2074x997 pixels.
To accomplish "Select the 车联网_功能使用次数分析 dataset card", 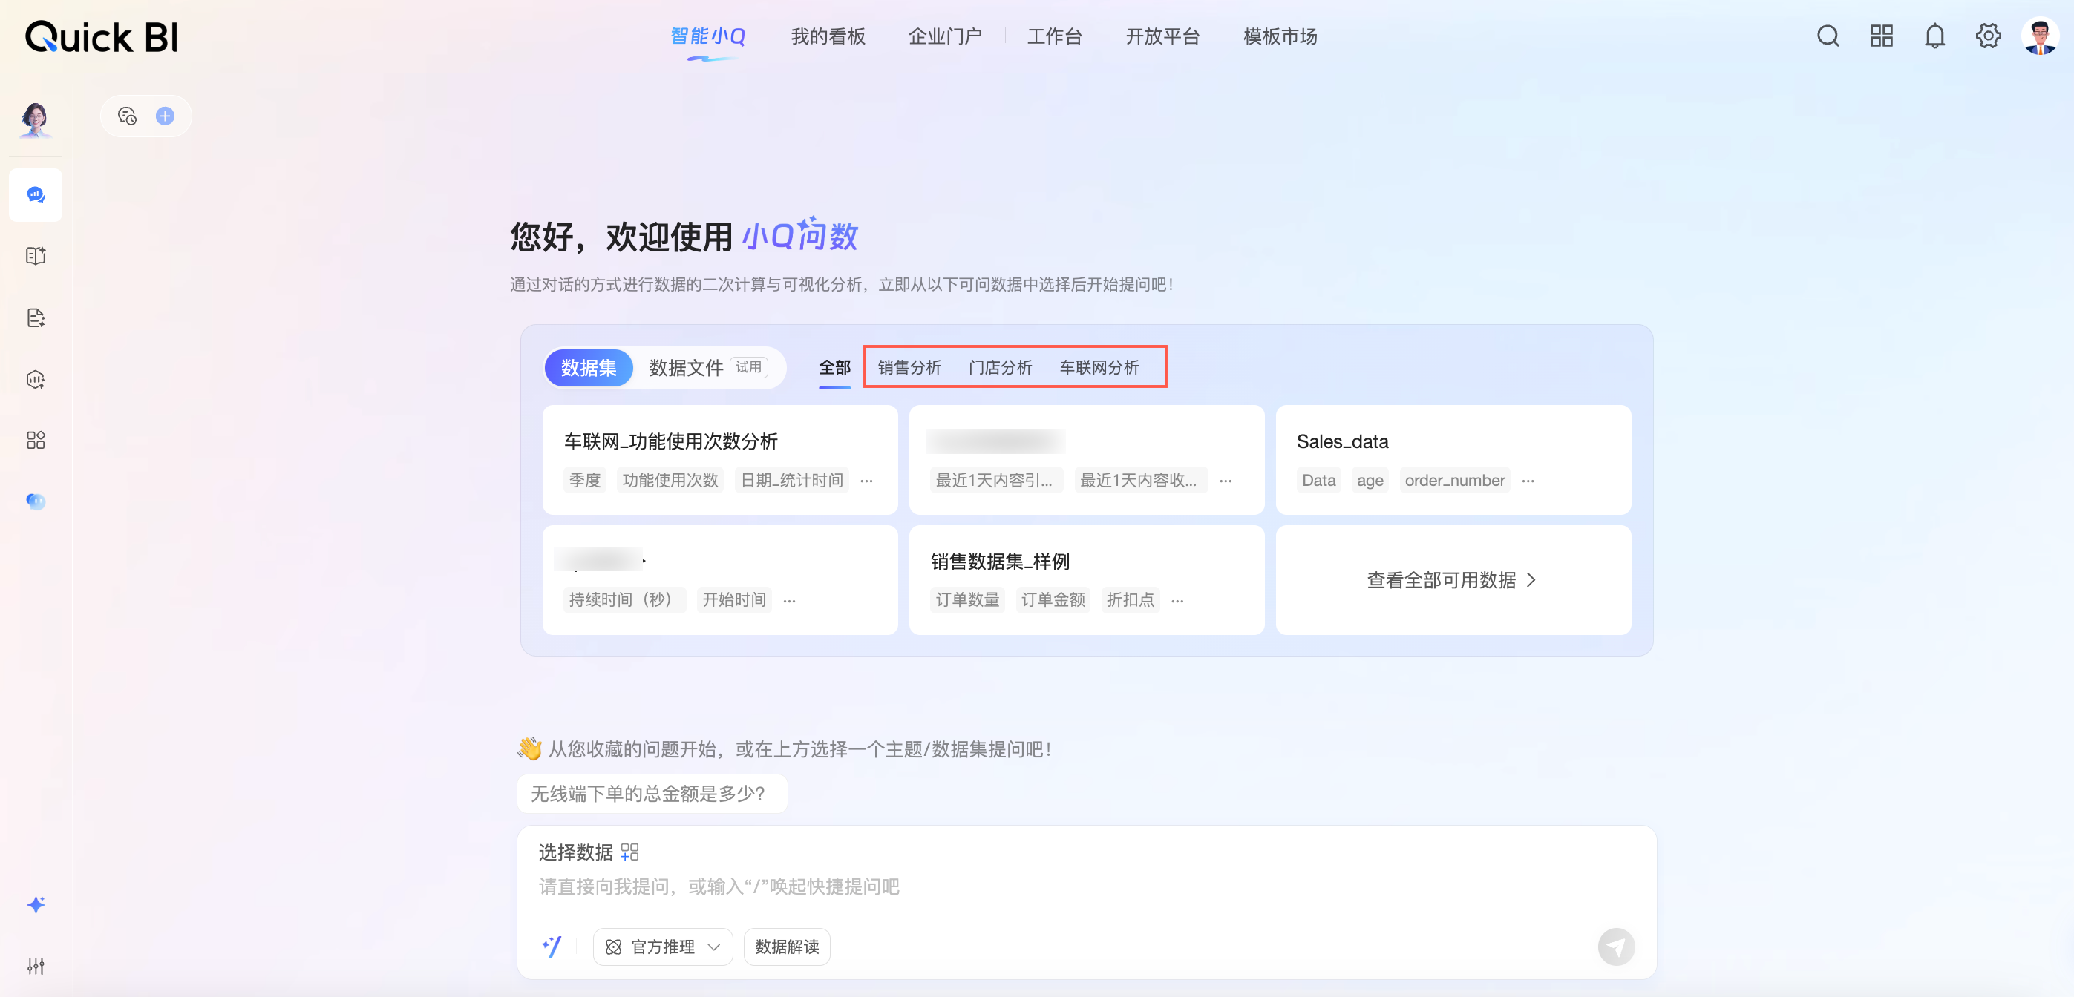I will point(720,459).
